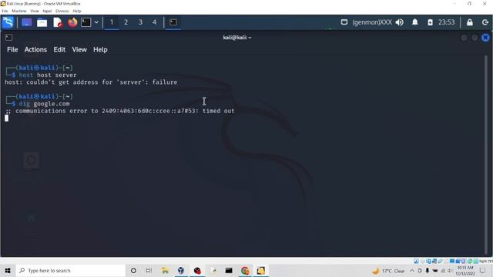Viewport: 493px width, 277px height.
Task: Select the running terminal in panel taskbar
Action: pos(173,22)
